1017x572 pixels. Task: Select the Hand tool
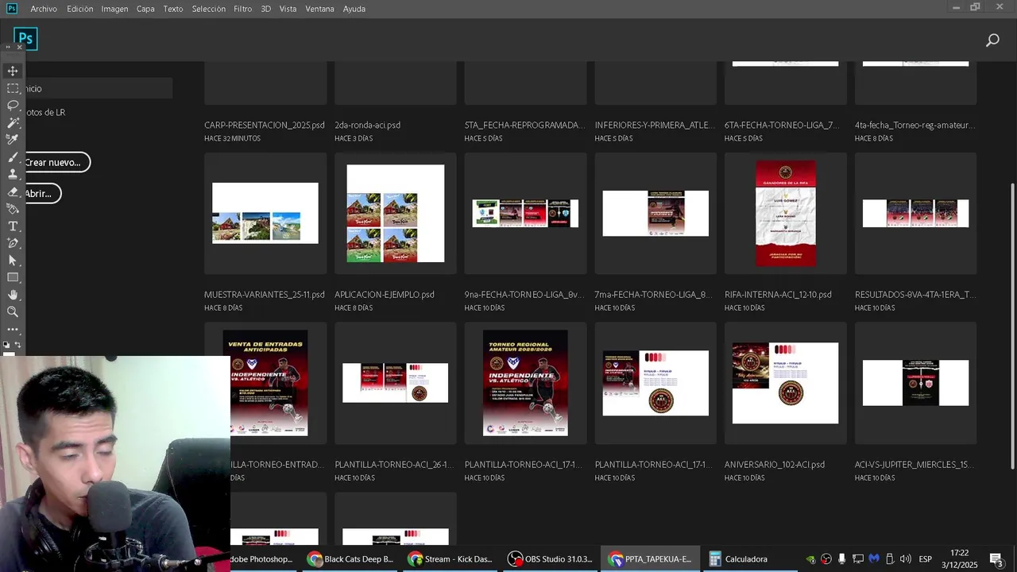13,295
